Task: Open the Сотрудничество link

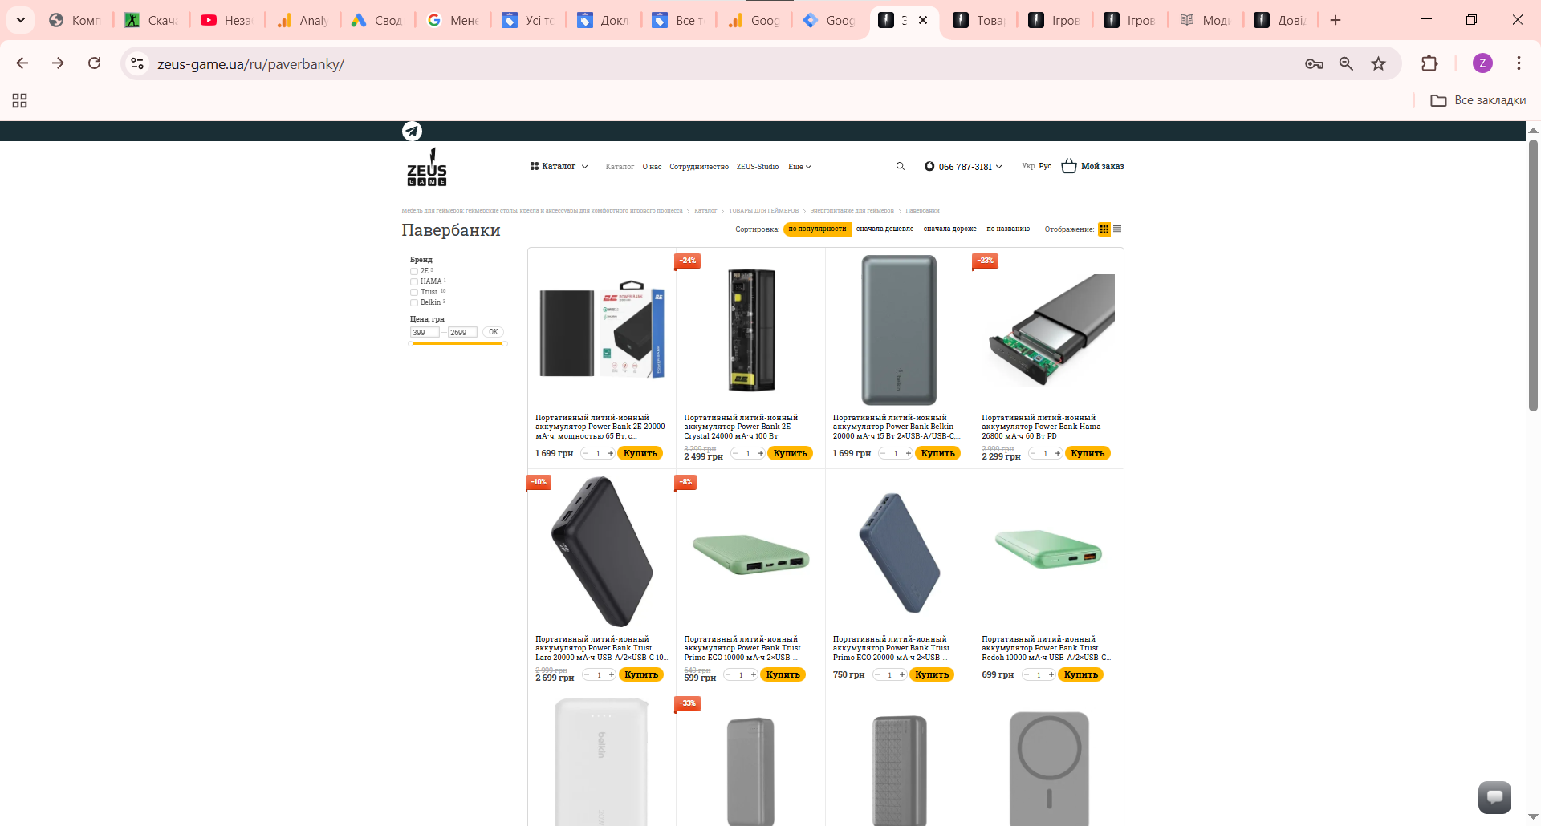Action: click(699, 167)
